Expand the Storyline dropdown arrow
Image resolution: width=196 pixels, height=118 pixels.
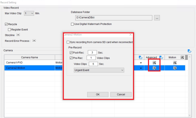pyautogui.click(x=18, y=35)
